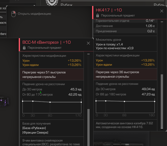Open the [База «Рубежа»] entry
The height and width of the screenshot is (146, 167).
pyautogui.click(x=34, y=128)
